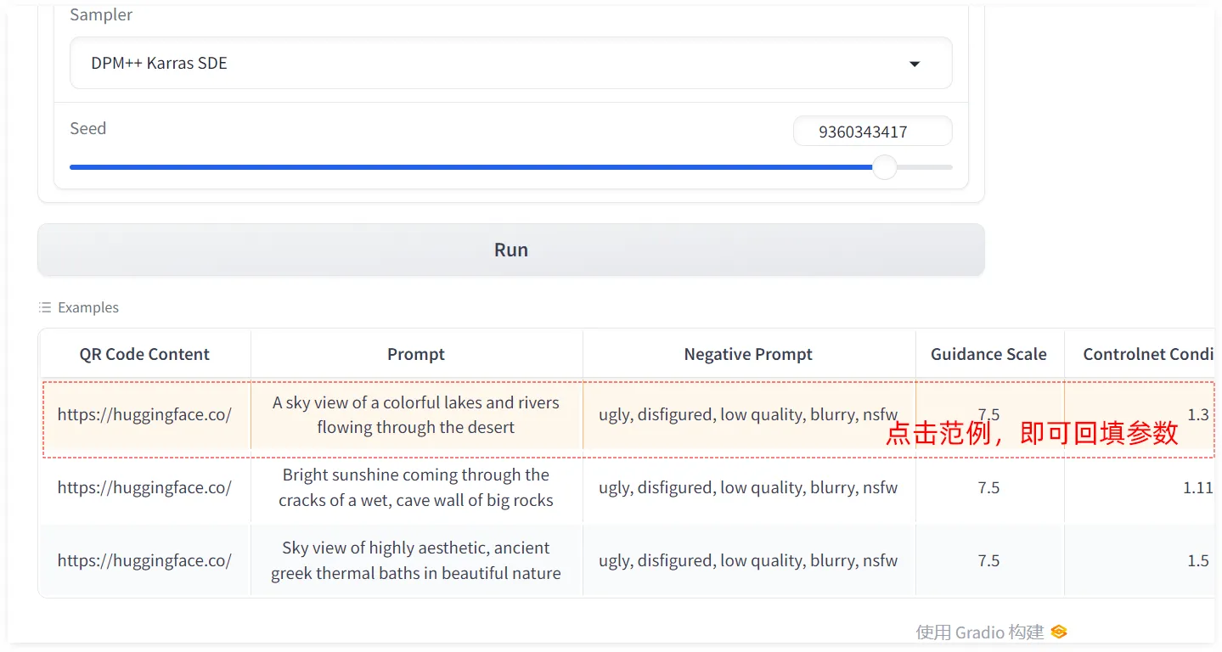Image resolution: width=1222 pixels, height=652 pixels.
Task: Click the third row's huggingface.co URL cell
Action: pos(144,560)
